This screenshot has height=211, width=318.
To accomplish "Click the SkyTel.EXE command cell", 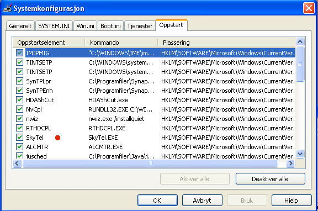I will tap(103, 138).
